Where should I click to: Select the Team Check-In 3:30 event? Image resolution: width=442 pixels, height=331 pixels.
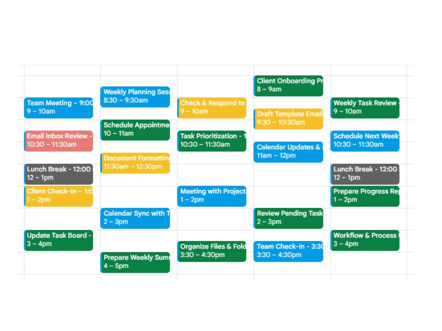pyautogui.click(x=288, y=252)
